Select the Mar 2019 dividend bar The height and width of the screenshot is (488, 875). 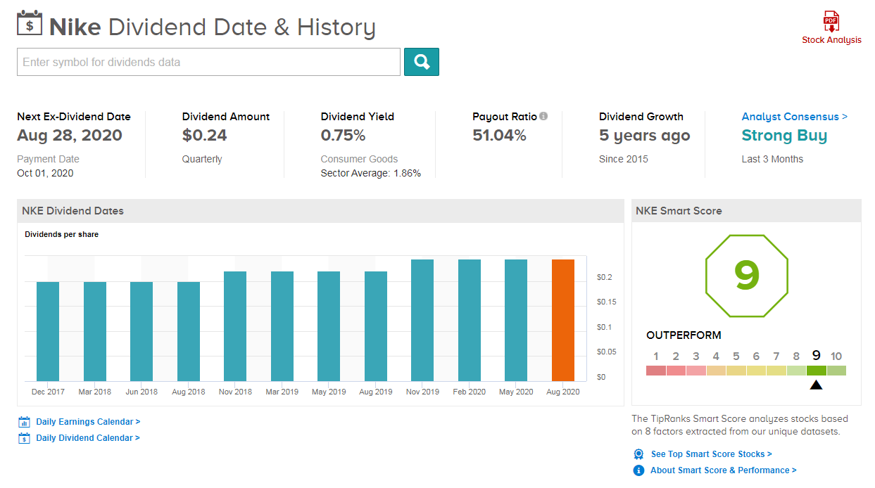282,326
